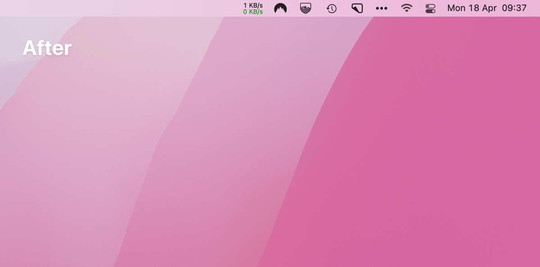Click the upload speed reading 1 KB/s
Viewport: 540px width, 267px height.
253,5
